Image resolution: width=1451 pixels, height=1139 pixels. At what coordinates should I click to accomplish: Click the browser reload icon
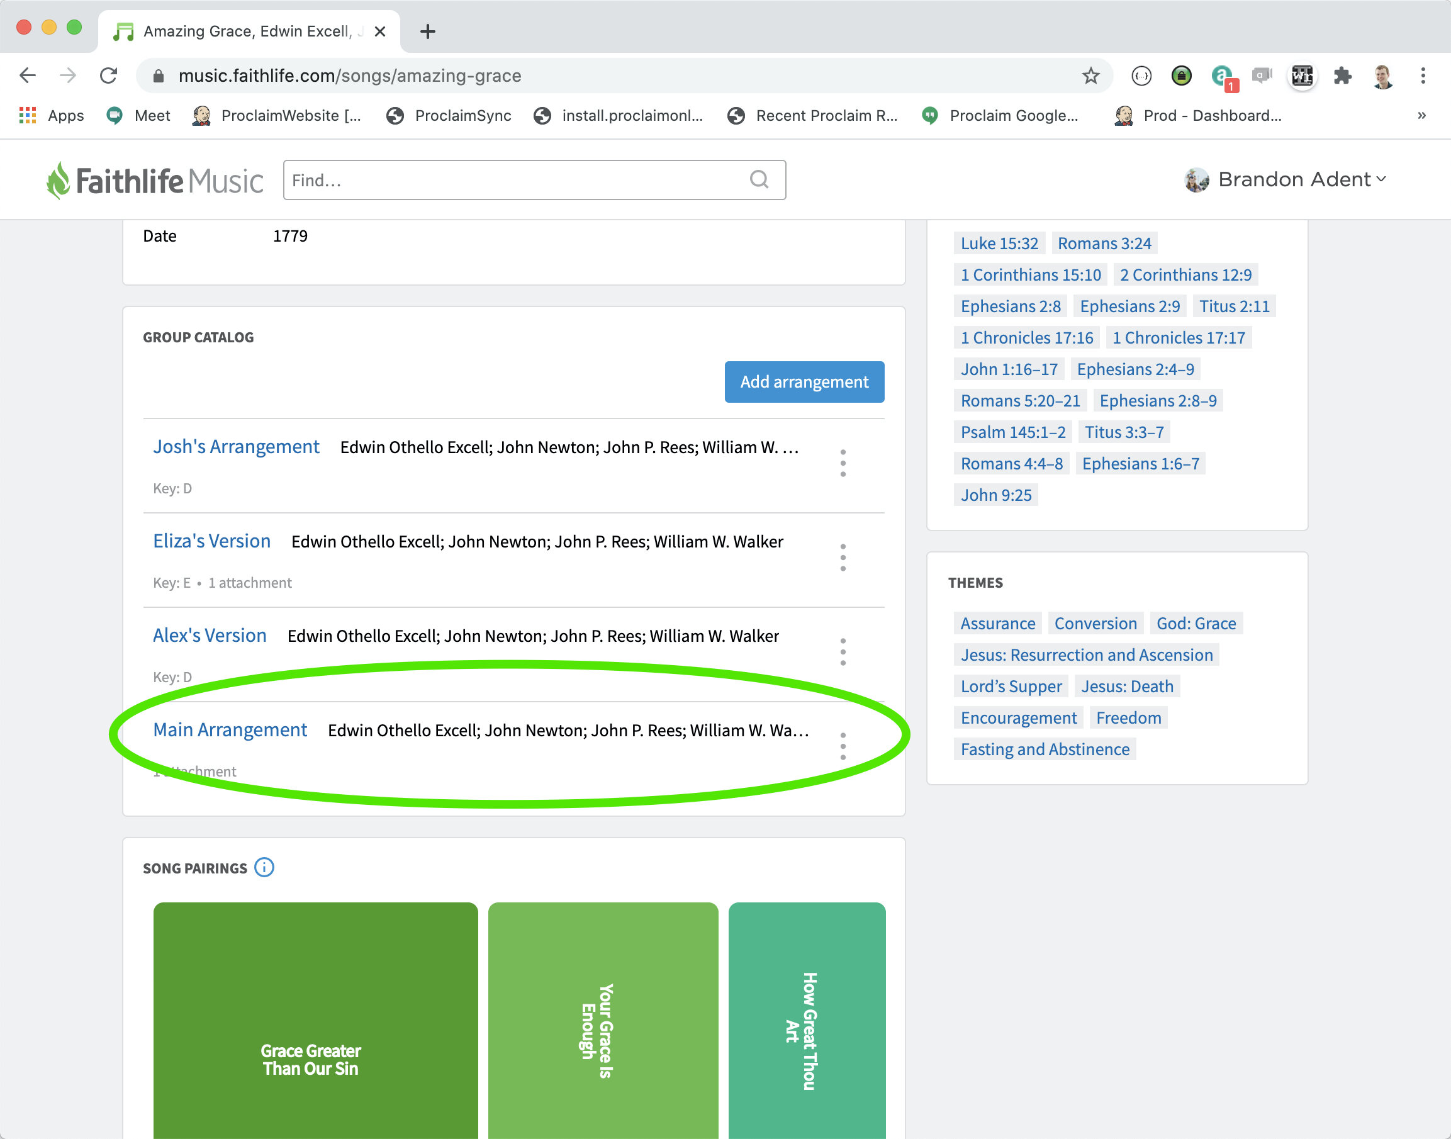(109, 76)
